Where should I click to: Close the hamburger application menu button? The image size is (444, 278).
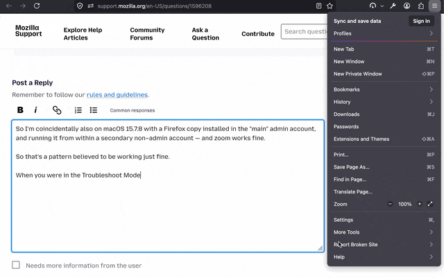coord(435,6)
